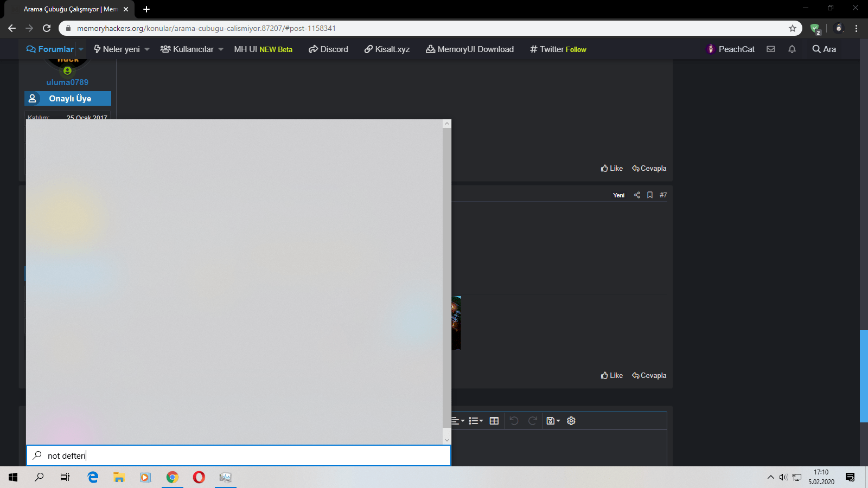This screenshot has height=488, width=868.
Task: Close the Arama Çubuğu Çalışmıyor tab
Action: [126, 9]
